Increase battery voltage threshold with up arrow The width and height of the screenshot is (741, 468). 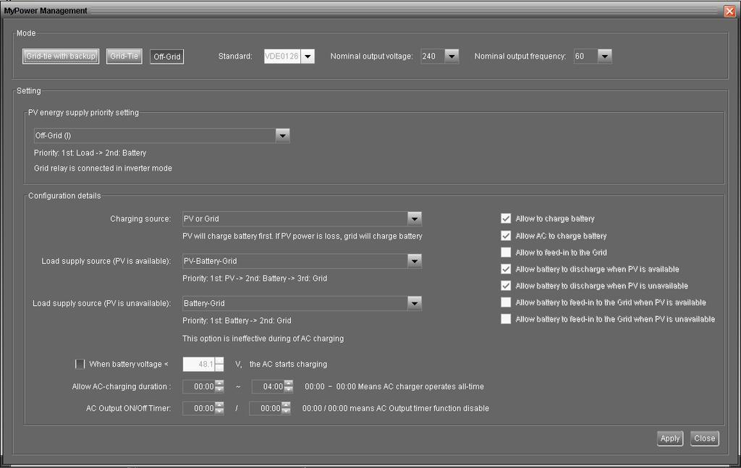click(219, 361)
